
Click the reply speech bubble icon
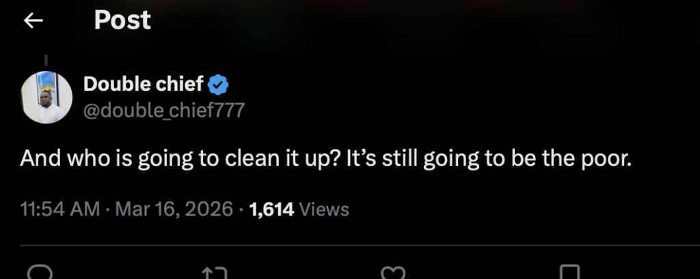[40, 273]
